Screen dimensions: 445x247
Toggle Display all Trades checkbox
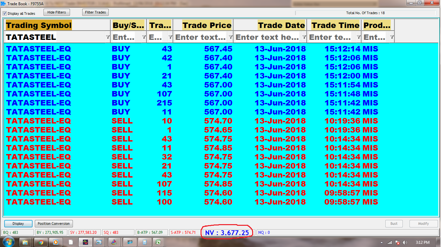[x=5, y=14]
